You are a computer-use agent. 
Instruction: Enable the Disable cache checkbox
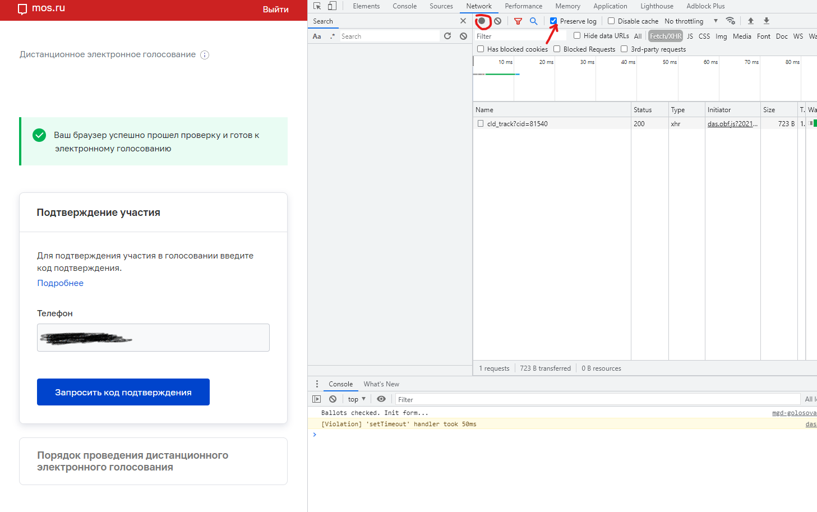612,21
